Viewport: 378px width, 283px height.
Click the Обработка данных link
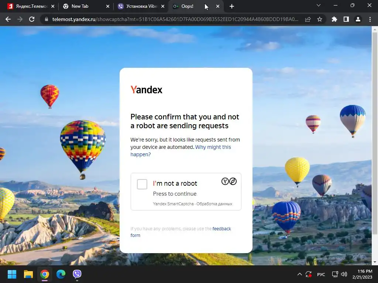coord(214,204)
